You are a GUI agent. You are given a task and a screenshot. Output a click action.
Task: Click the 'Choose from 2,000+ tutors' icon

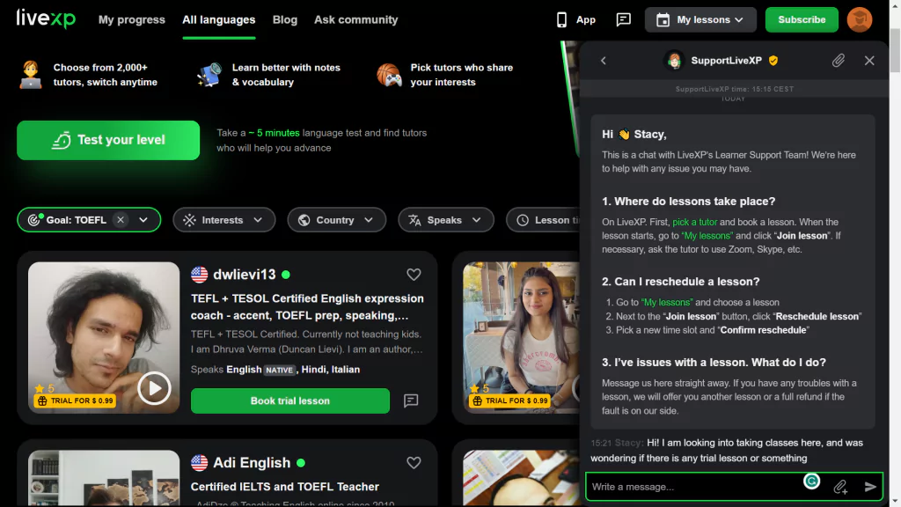click(31, 75)
